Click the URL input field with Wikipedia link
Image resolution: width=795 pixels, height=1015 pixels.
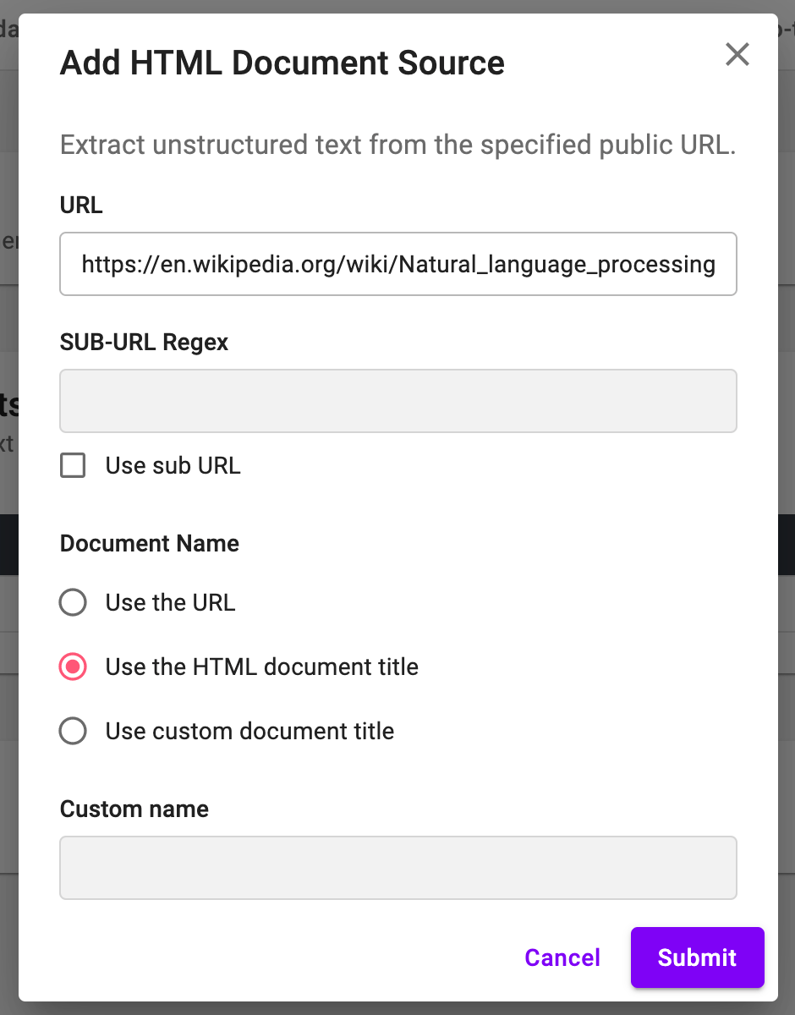(397, 265)
